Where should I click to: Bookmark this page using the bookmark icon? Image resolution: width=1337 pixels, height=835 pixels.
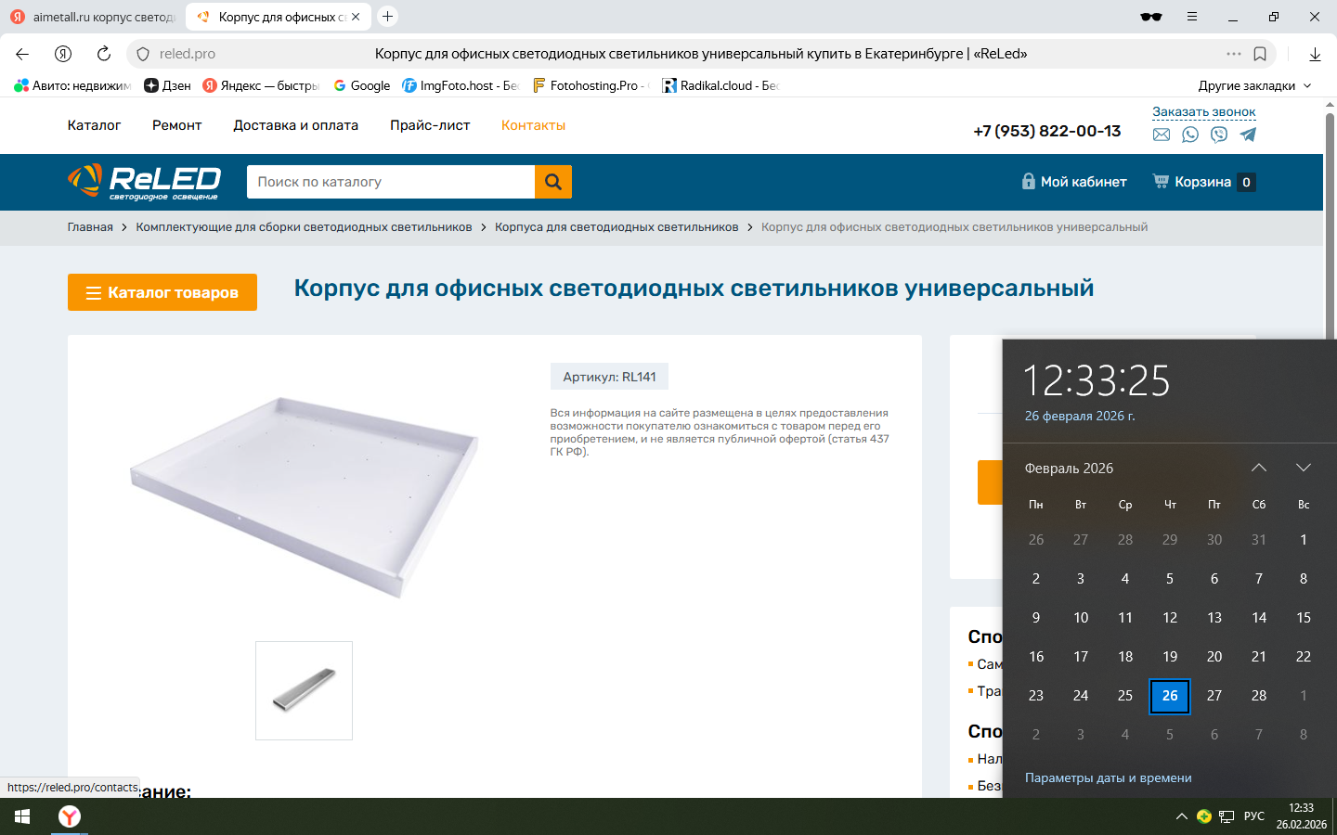pyautogui.click(x=1260, y=54)
